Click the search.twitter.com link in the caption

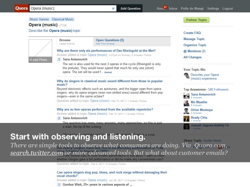tap(37, 153)
